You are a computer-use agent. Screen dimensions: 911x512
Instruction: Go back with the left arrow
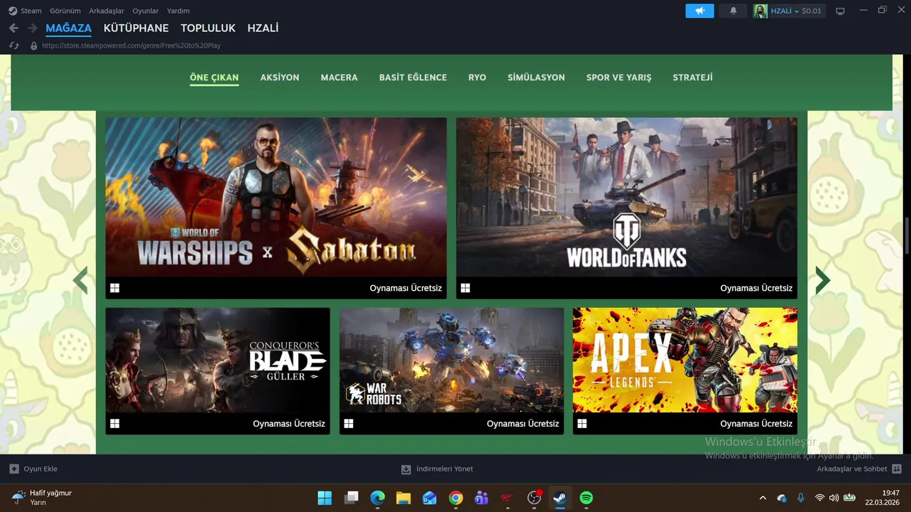click(x=14, y=28)
